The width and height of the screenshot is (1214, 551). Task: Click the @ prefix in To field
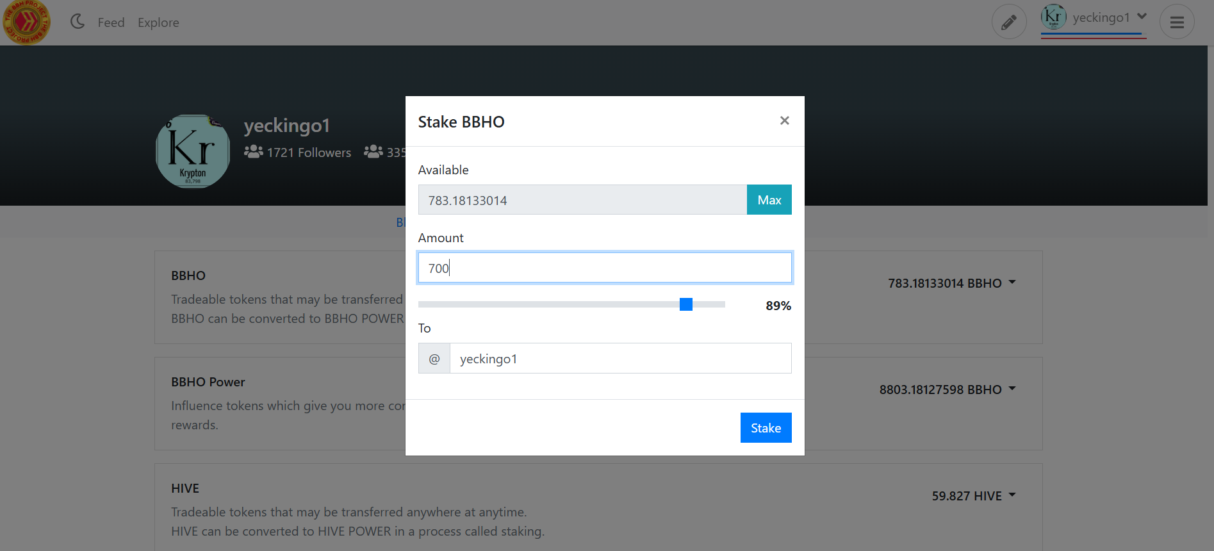[434, 358]
